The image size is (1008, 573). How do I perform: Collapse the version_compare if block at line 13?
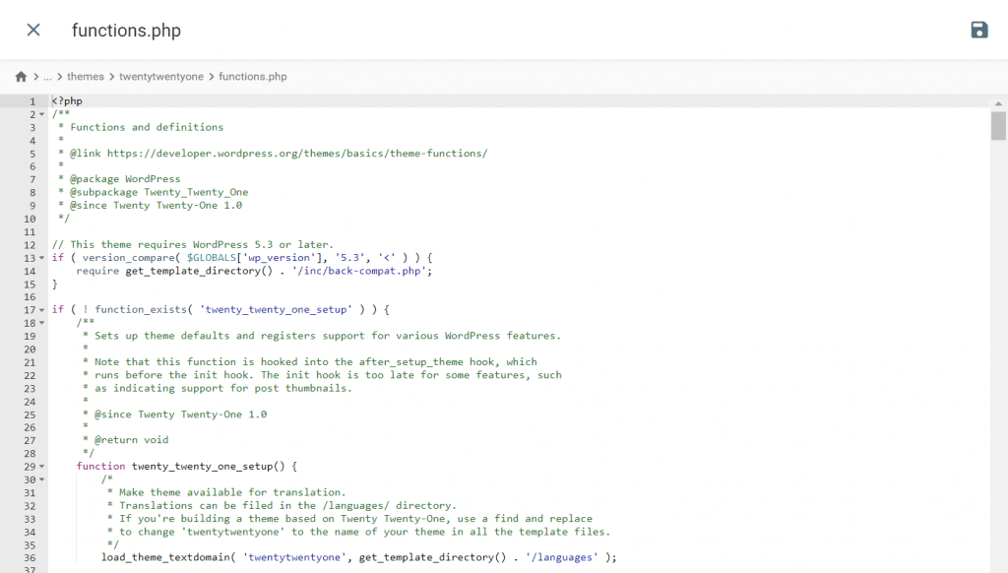[x=41, y=257]
